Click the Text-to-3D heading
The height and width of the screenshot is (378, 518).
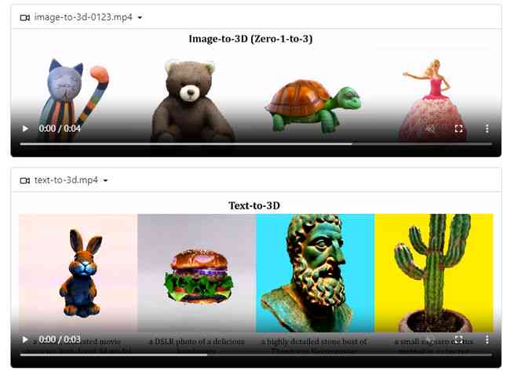coord(254,205)
